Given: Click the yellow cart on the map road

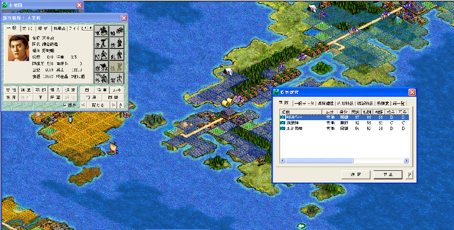Looking at the screenshot, I should [x=227, y=102].
